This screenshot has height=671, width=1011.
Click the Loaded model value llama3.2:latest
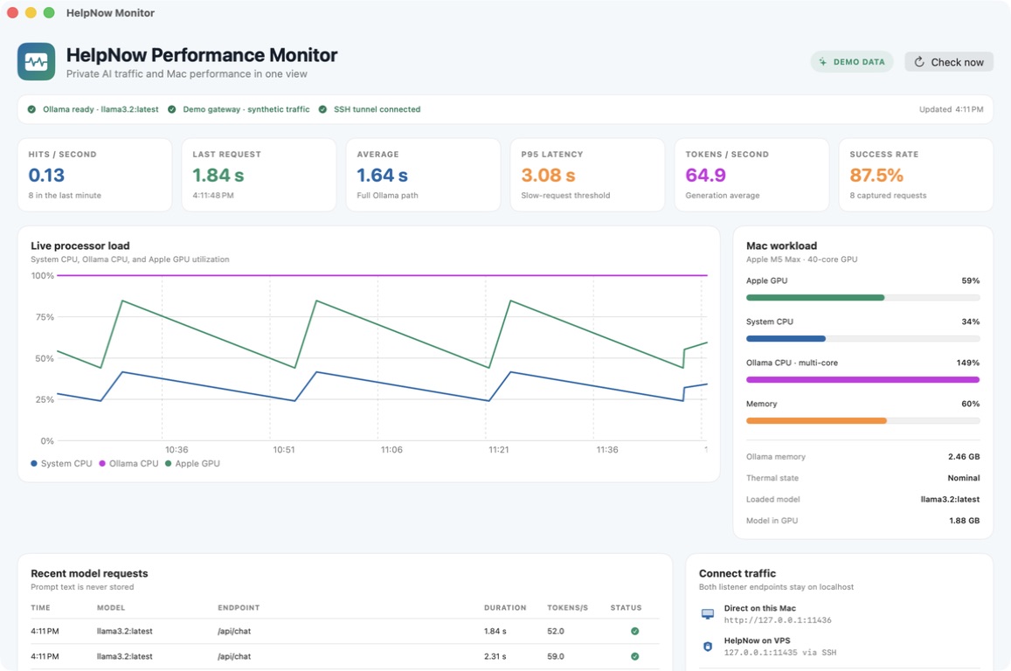950,499
